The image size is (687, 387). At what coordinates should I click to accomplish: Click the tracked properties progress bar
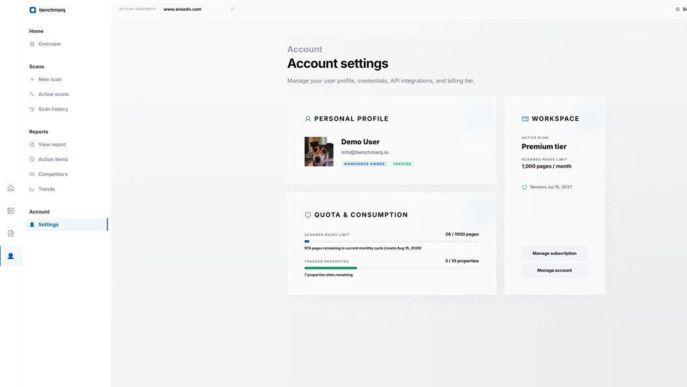(x=392, y=268)
